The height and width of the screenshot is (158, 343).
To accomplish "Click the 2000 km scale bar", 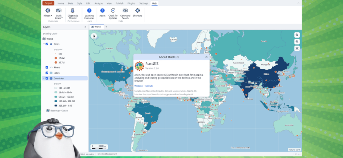I will [99, 147].
